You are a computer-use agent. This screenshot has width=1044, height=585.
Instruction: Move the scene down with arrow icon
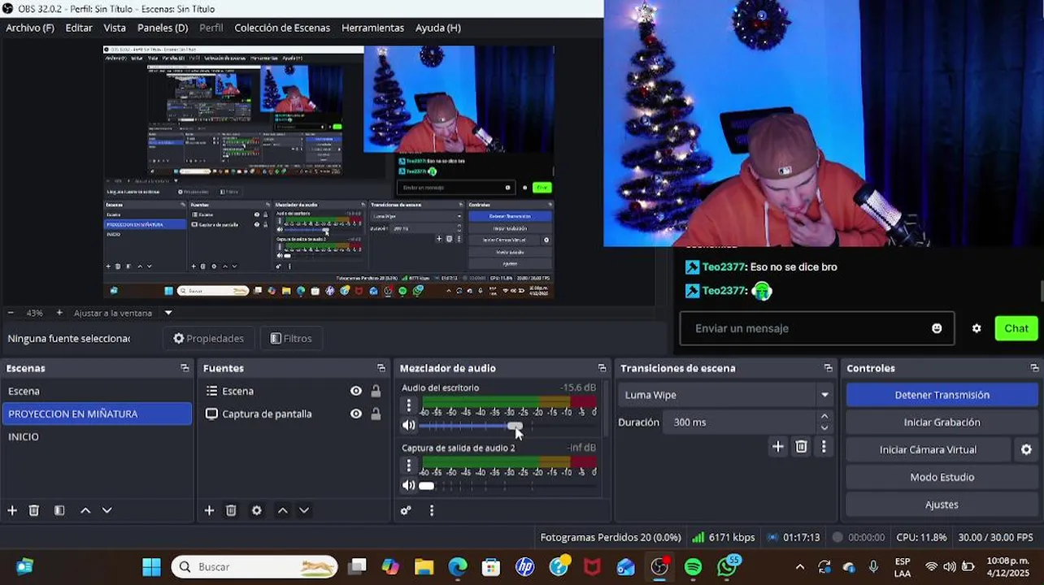[107, 510]
